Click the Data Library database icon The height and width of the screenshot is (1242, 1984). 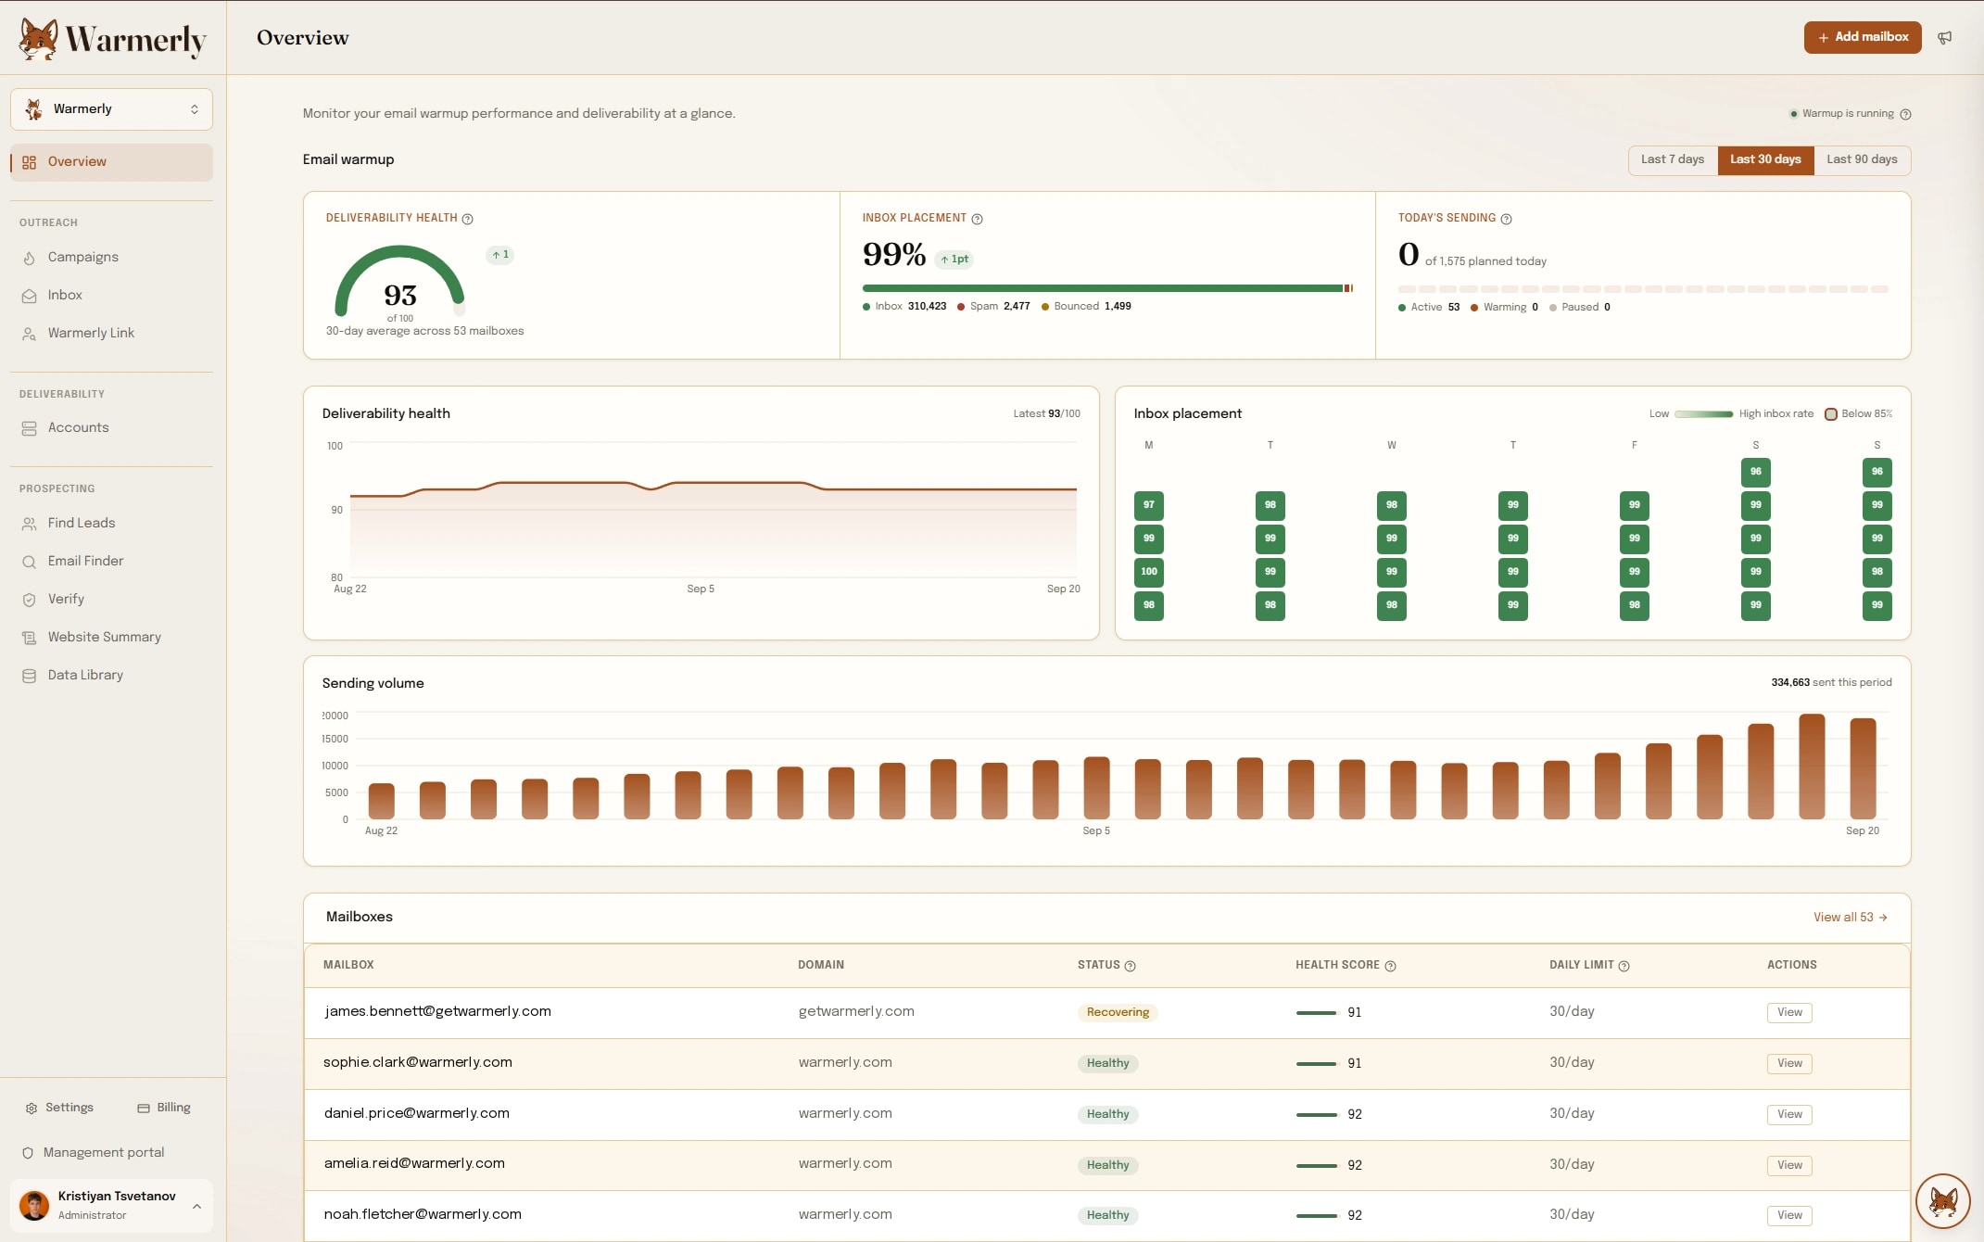point(30,676)
